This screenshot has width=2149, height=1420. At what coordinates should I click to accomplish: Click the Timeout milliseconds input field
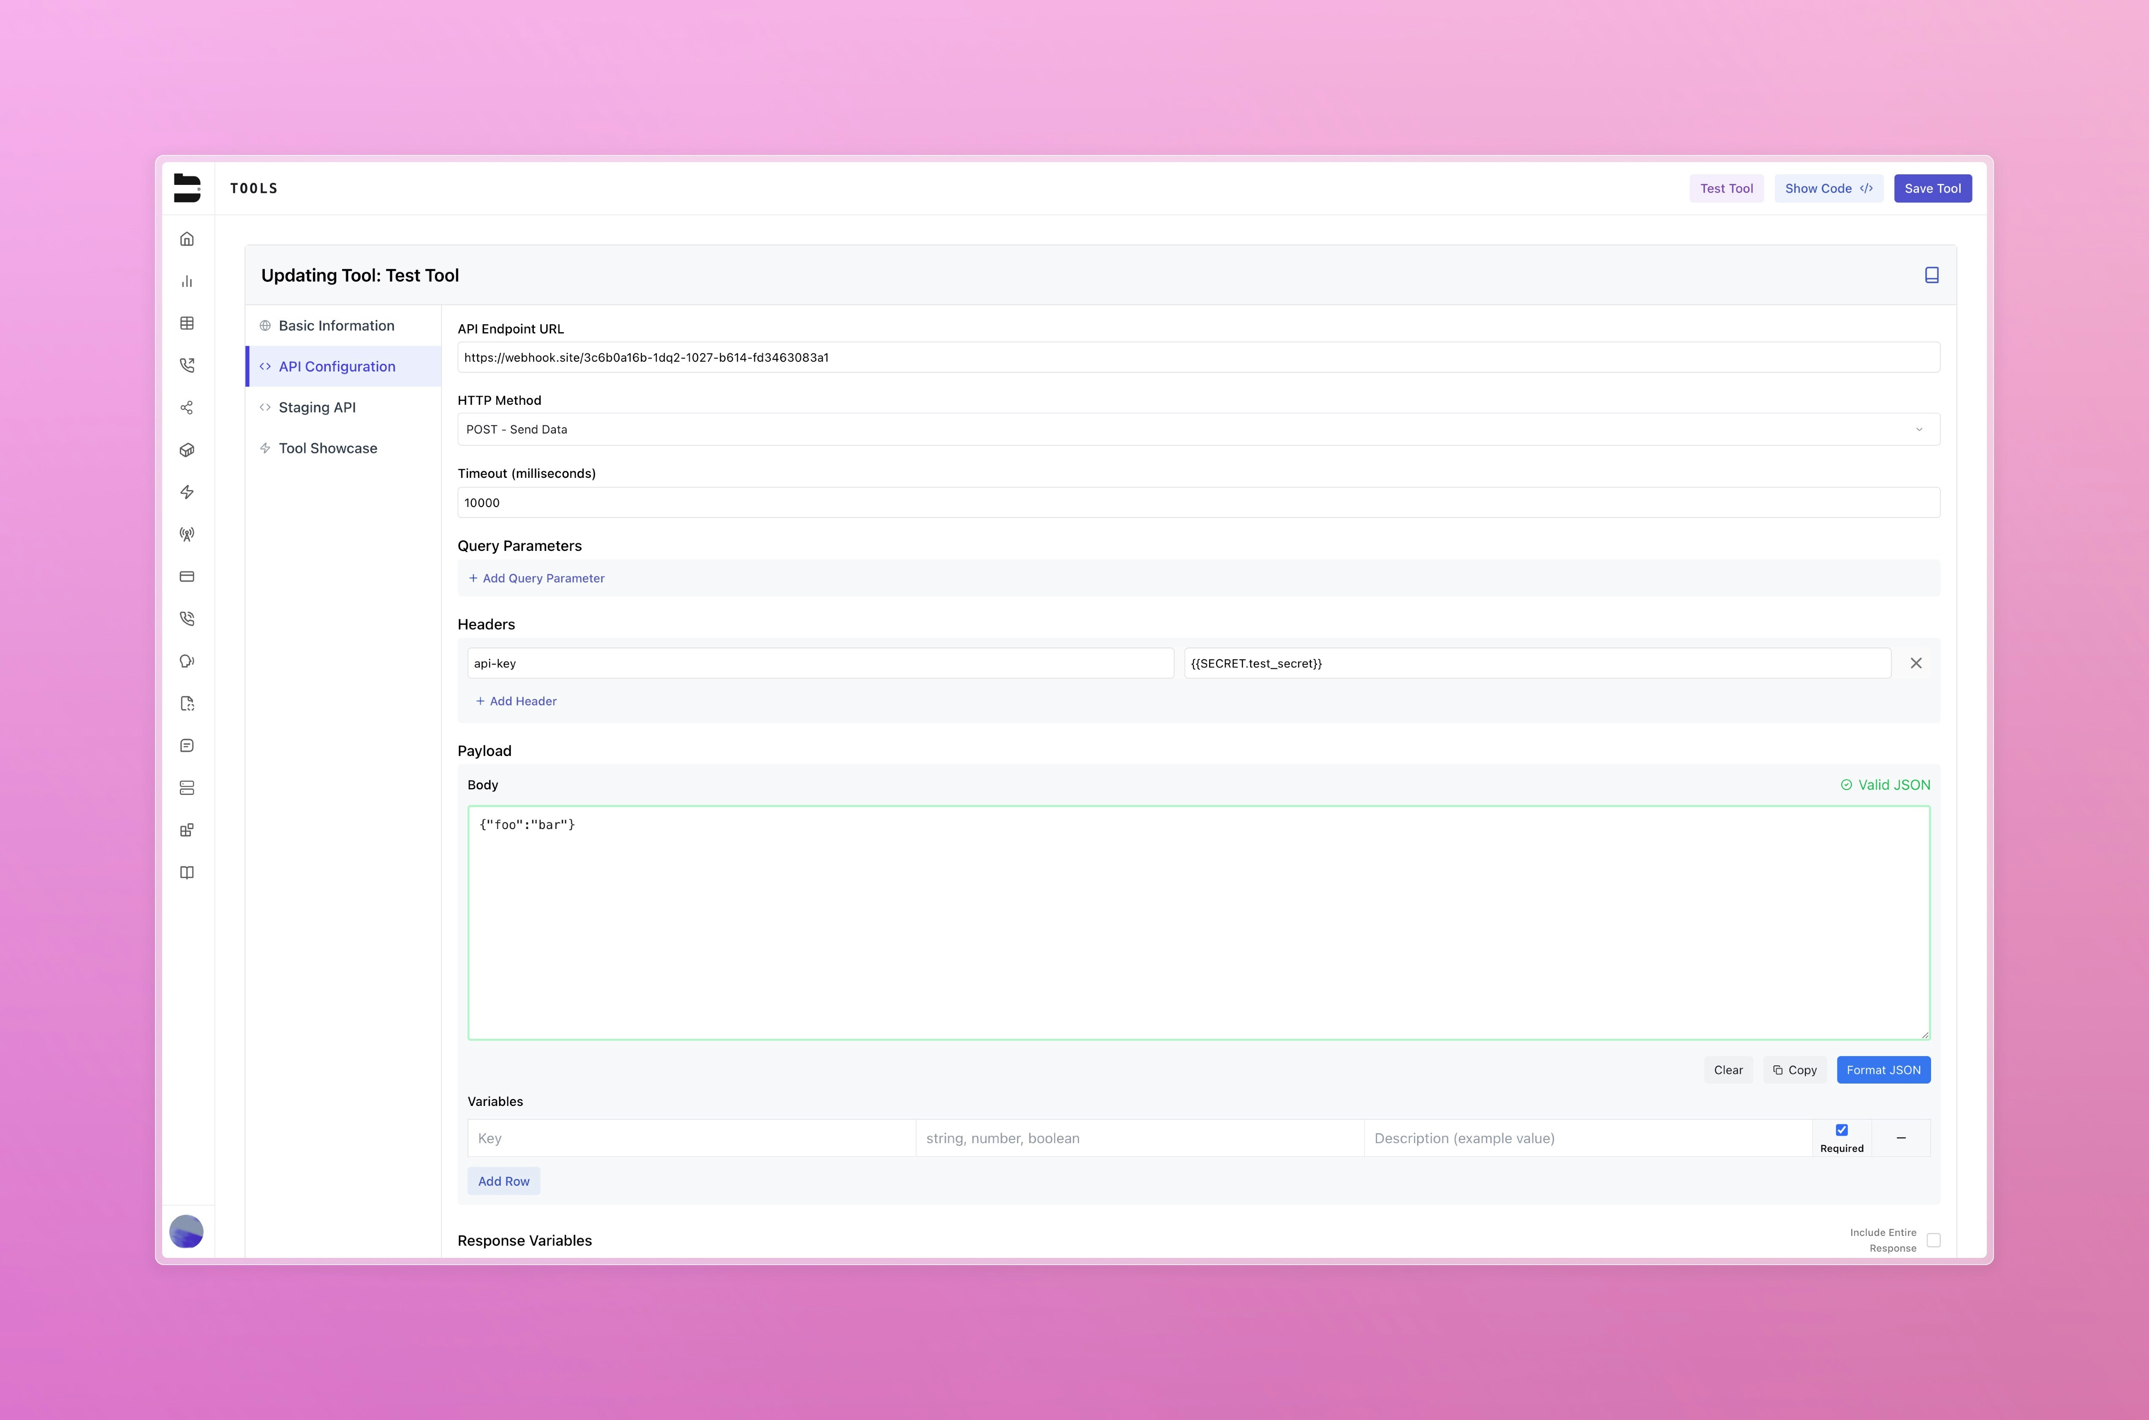[x=1198, y=503]
